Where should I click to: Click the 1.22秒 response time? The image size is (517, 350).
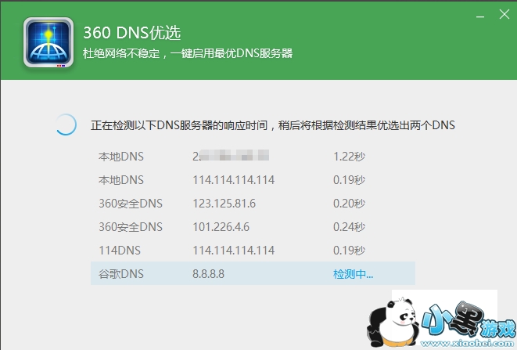tap(349, 156)
